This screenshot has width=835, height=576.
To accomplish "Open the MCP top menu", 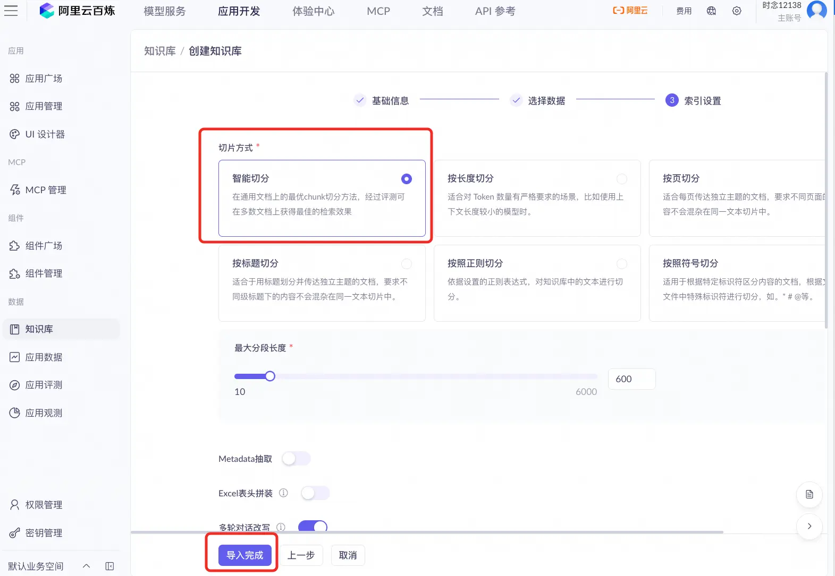I will pos(378,11).
